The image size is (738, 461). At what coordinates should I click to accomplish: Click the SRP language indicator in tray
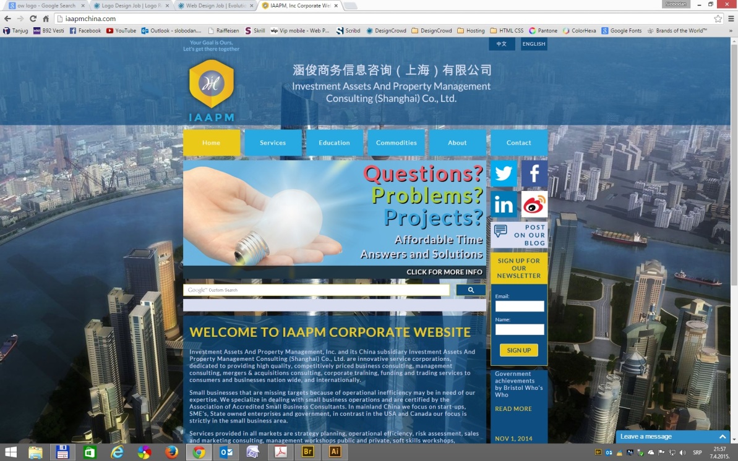click(x=698, y=452)
